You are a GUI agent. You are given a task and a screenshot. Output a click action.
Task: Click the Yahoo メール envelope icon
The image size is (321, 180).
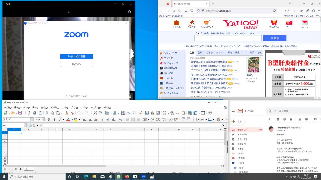(x=304, y=22)
